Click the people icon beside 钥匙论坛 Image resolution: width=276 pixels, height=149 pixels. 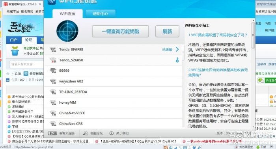(x=86, y=133)
